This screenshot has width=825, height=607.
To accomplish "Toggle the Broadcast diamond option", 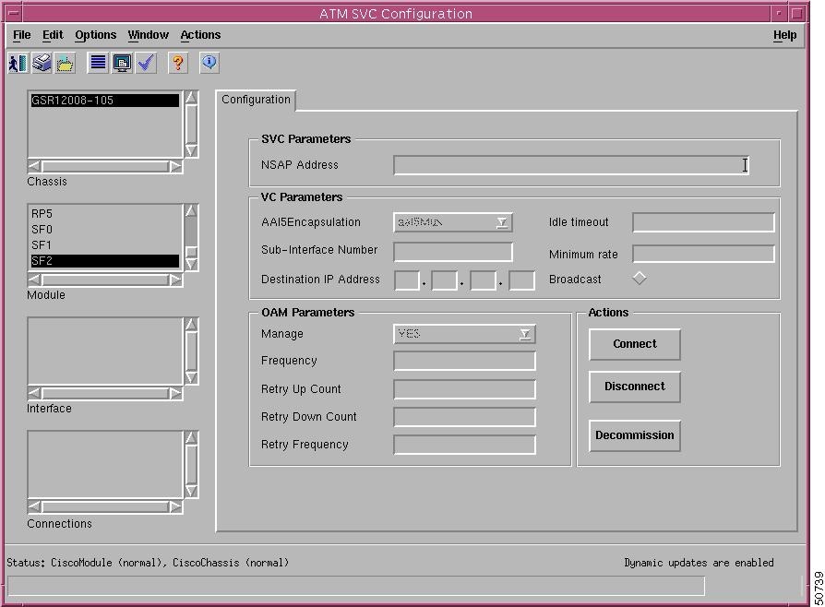I will 640,279.
